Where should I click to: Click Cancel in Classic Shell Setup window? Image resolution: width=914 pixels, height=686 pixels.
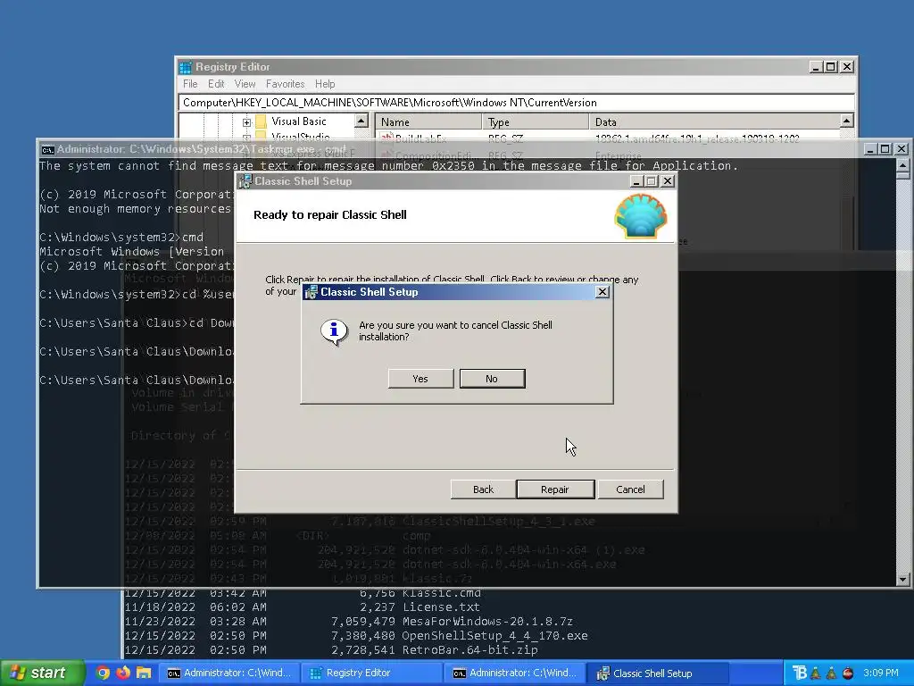click(630, 489)
